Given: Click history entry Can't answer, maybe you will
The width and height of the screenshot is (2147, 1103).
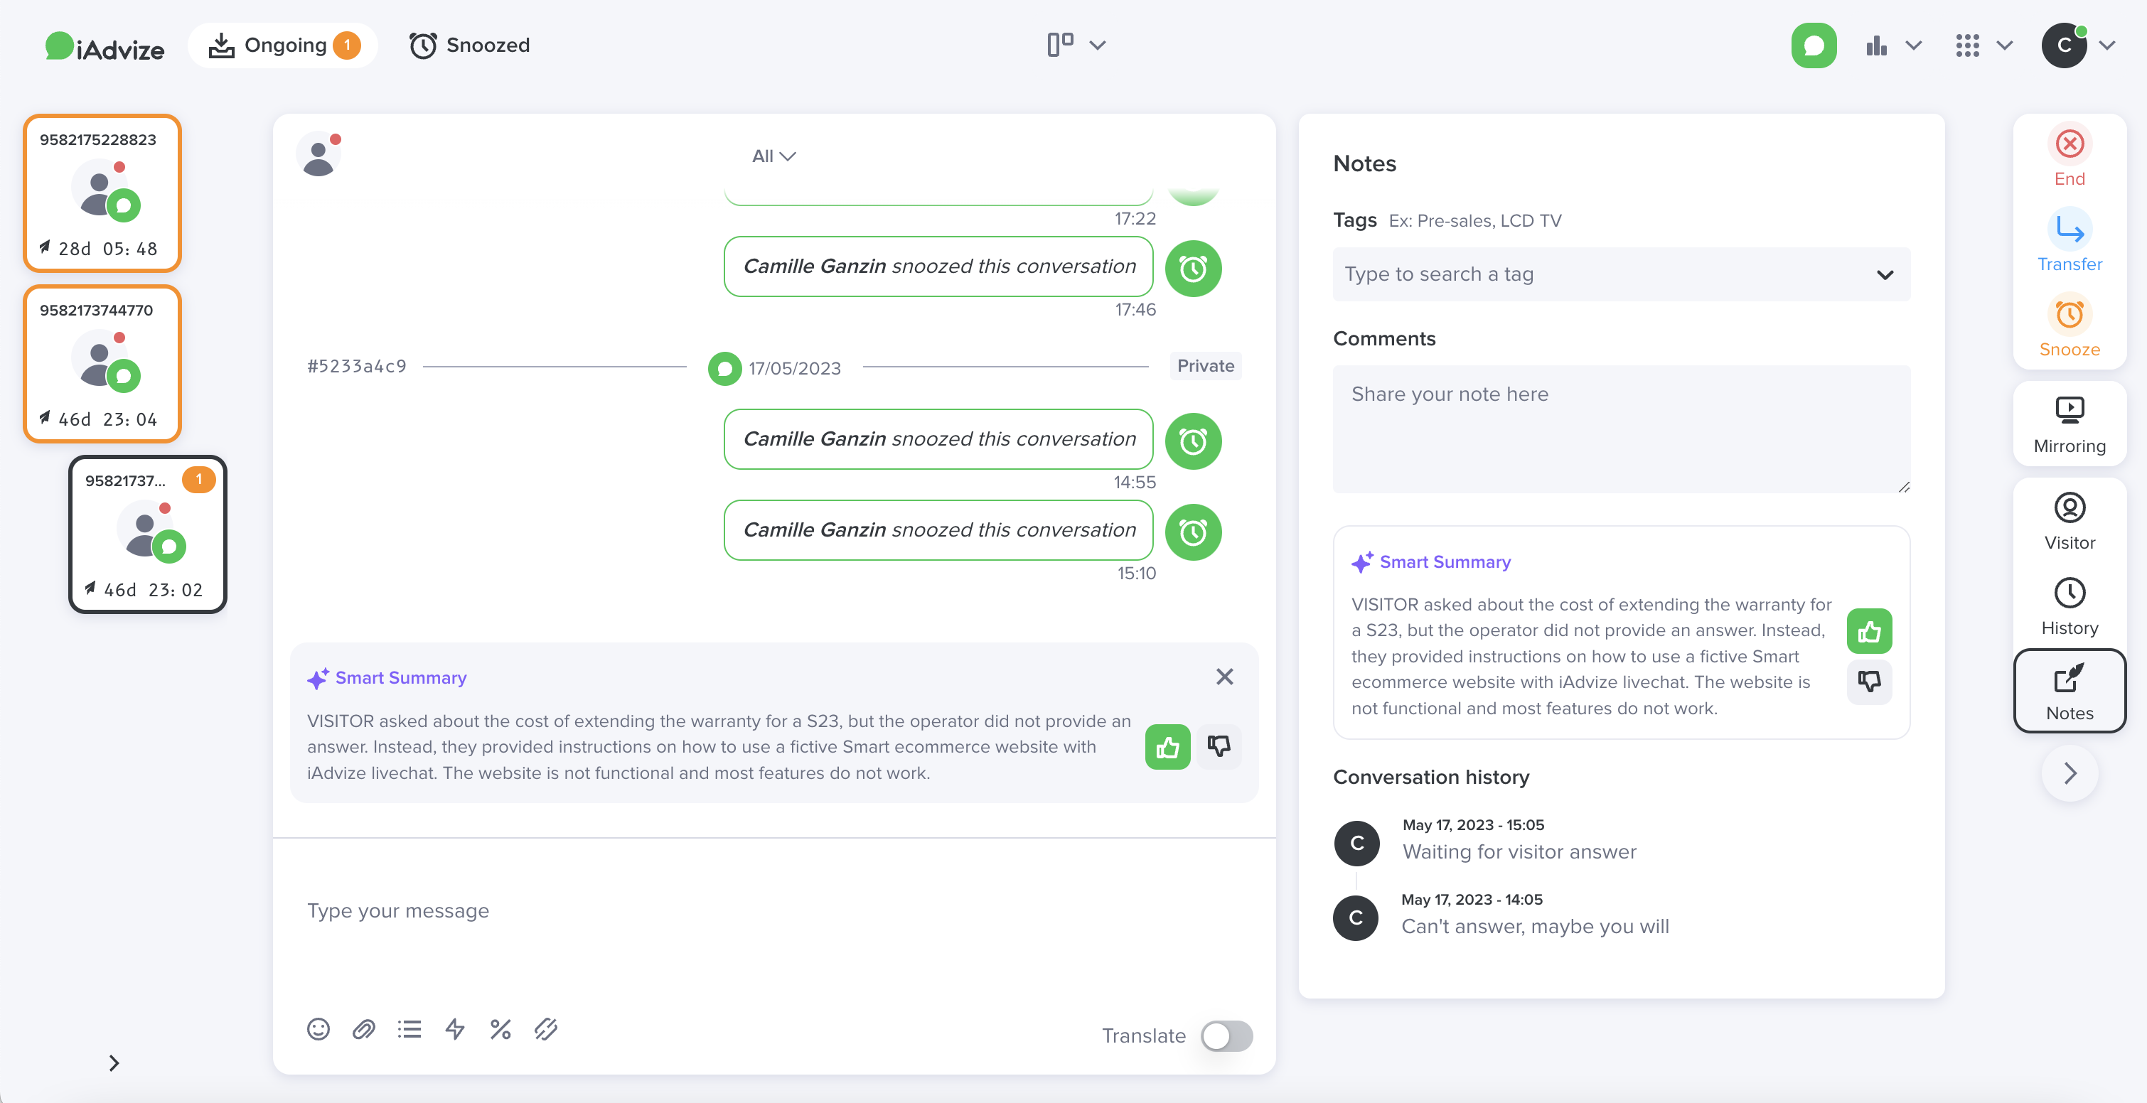Looking at the screenshot, I should (x=1534, y=926).
